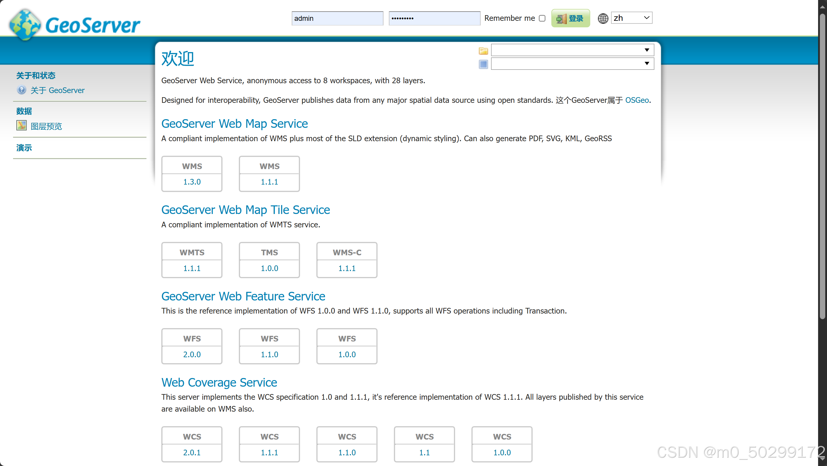The width and height of the screenshot is (827, 466).
Task: Open the layer selection dropdown
Action: coord(572,64)
